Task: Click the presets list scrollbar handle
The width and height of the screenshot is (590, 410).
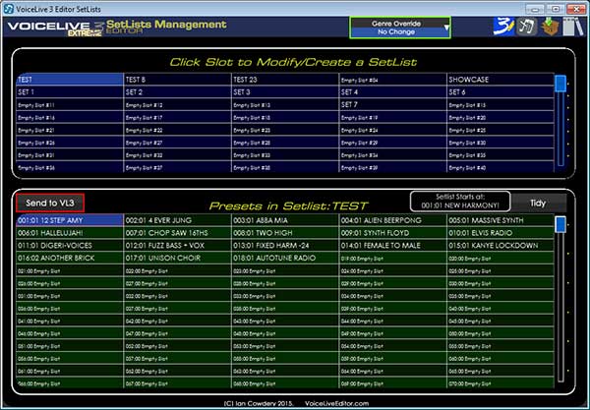Action: 560,225
